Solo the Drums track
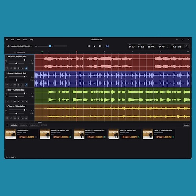This screenshot has width=196, height=196. pos(19,85)
